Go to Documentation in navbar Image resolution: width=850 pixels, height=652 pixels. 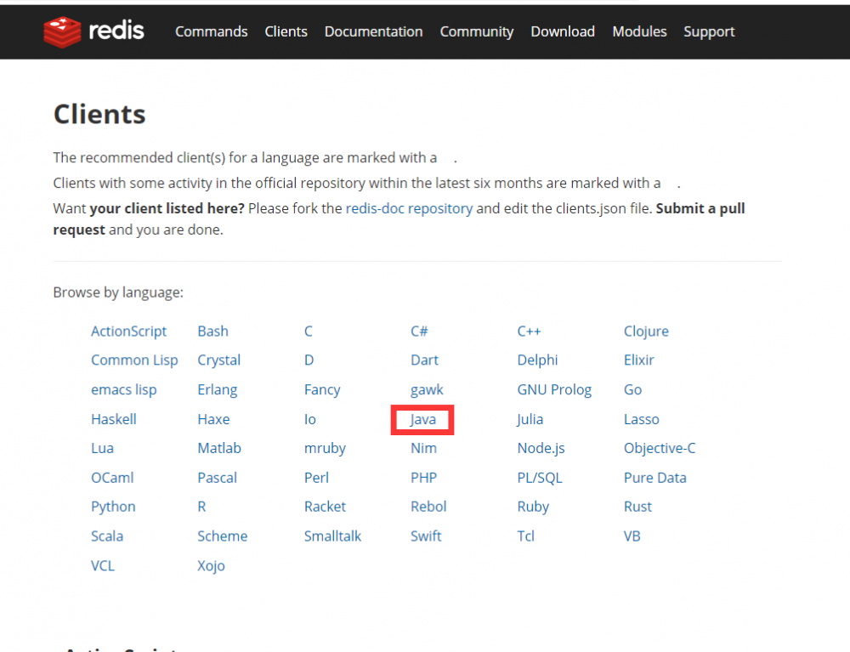373,32
